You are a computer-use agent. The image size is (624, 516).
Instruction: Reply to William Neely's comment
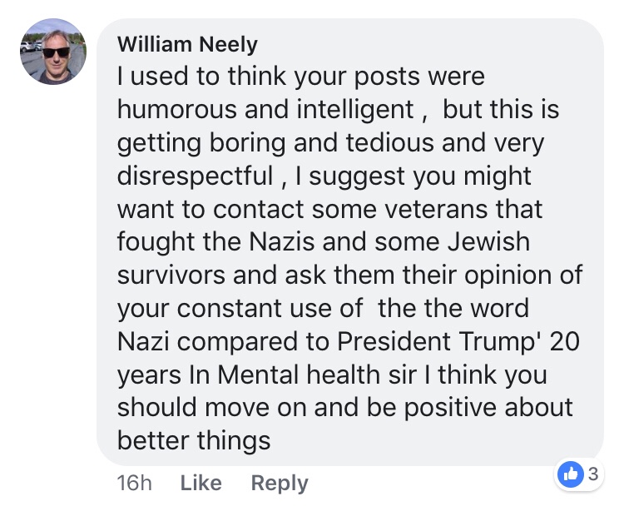click(280, 483)
